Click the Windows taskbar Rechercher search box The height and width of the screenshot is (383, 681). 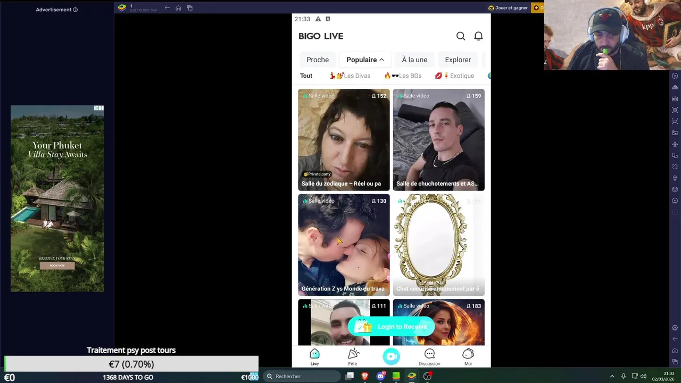302,376
